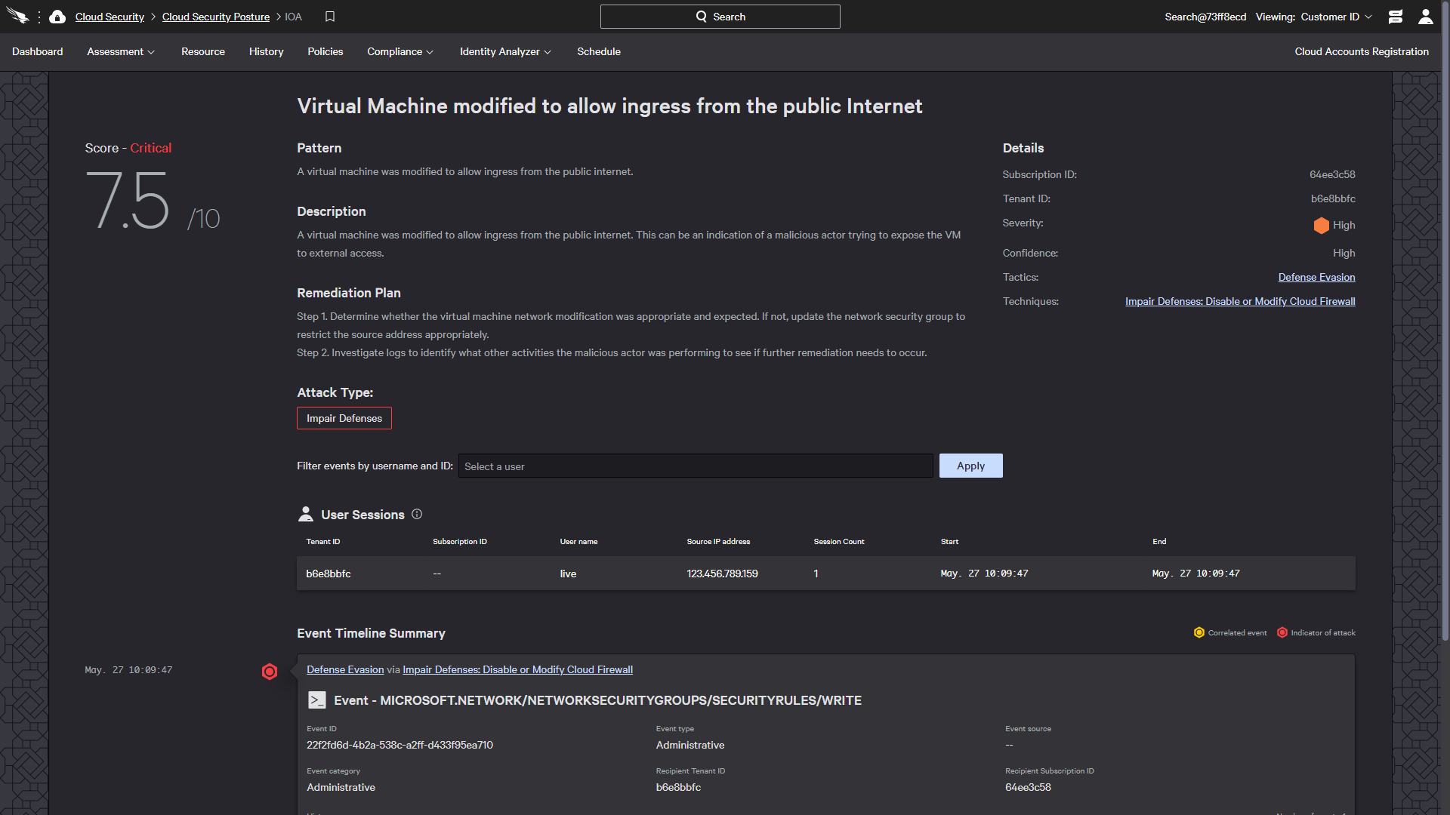Image resolution: width=1450 pixels, height=815 pixels.
Task: Bookmark this page with the bookmark icon
Action: (x=330, y=17)
